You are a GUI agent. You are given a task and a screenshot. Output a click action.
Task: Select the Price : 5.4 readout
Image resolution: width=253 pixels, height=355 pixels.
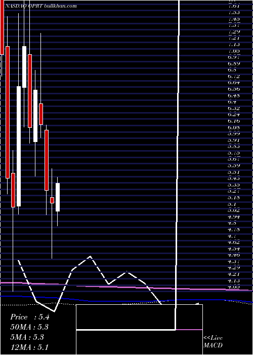coord(30,317)
